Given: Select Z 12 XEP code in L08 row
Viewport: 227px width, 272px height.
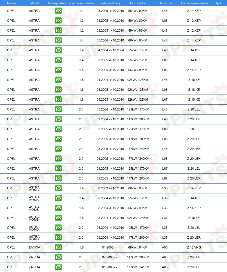Looking at the screenshot, I should pyautogui.click(x=194, y=21).
